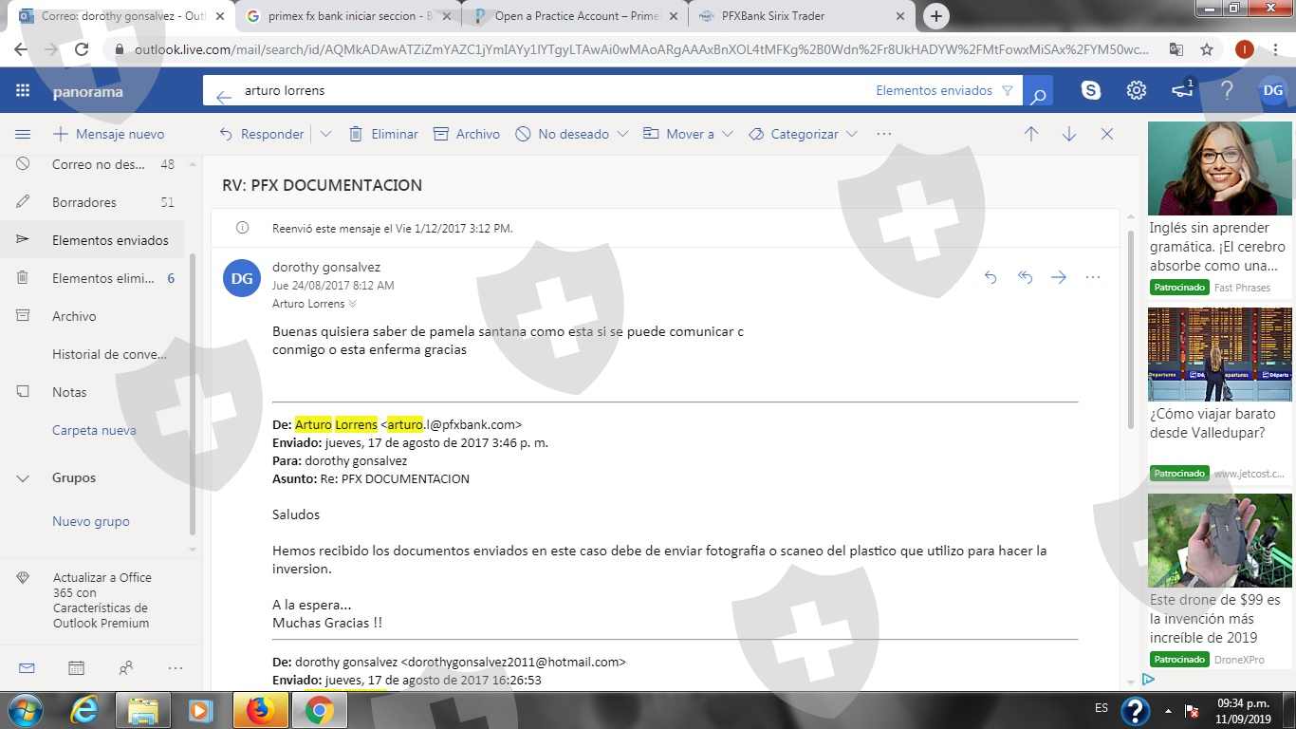
Task: Switch to the Mail module icon
Action: coord(27,668)
